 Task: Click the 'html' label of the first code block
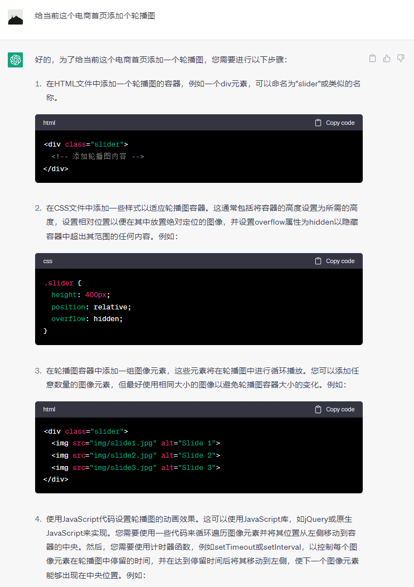click(49, 123)
